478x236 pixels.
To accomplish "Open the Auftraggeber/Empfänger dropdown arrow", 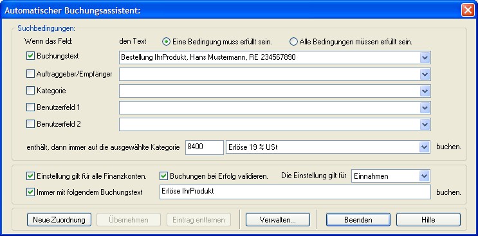I will (x=425, y=75).
